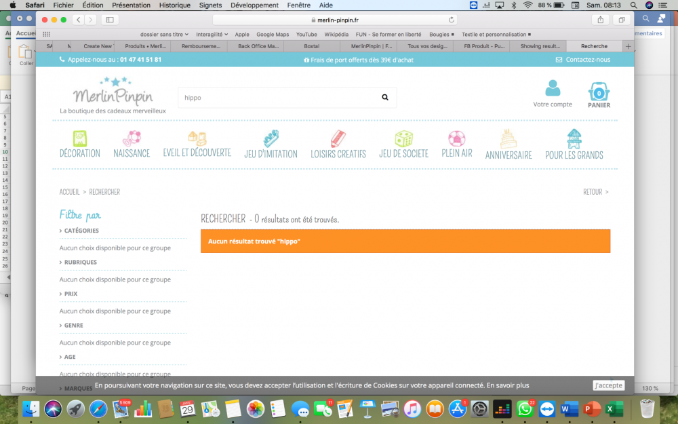678x424 pixels.
Task: Click the Accueil breadcrumb link
Action: click(x=69, y=192)
